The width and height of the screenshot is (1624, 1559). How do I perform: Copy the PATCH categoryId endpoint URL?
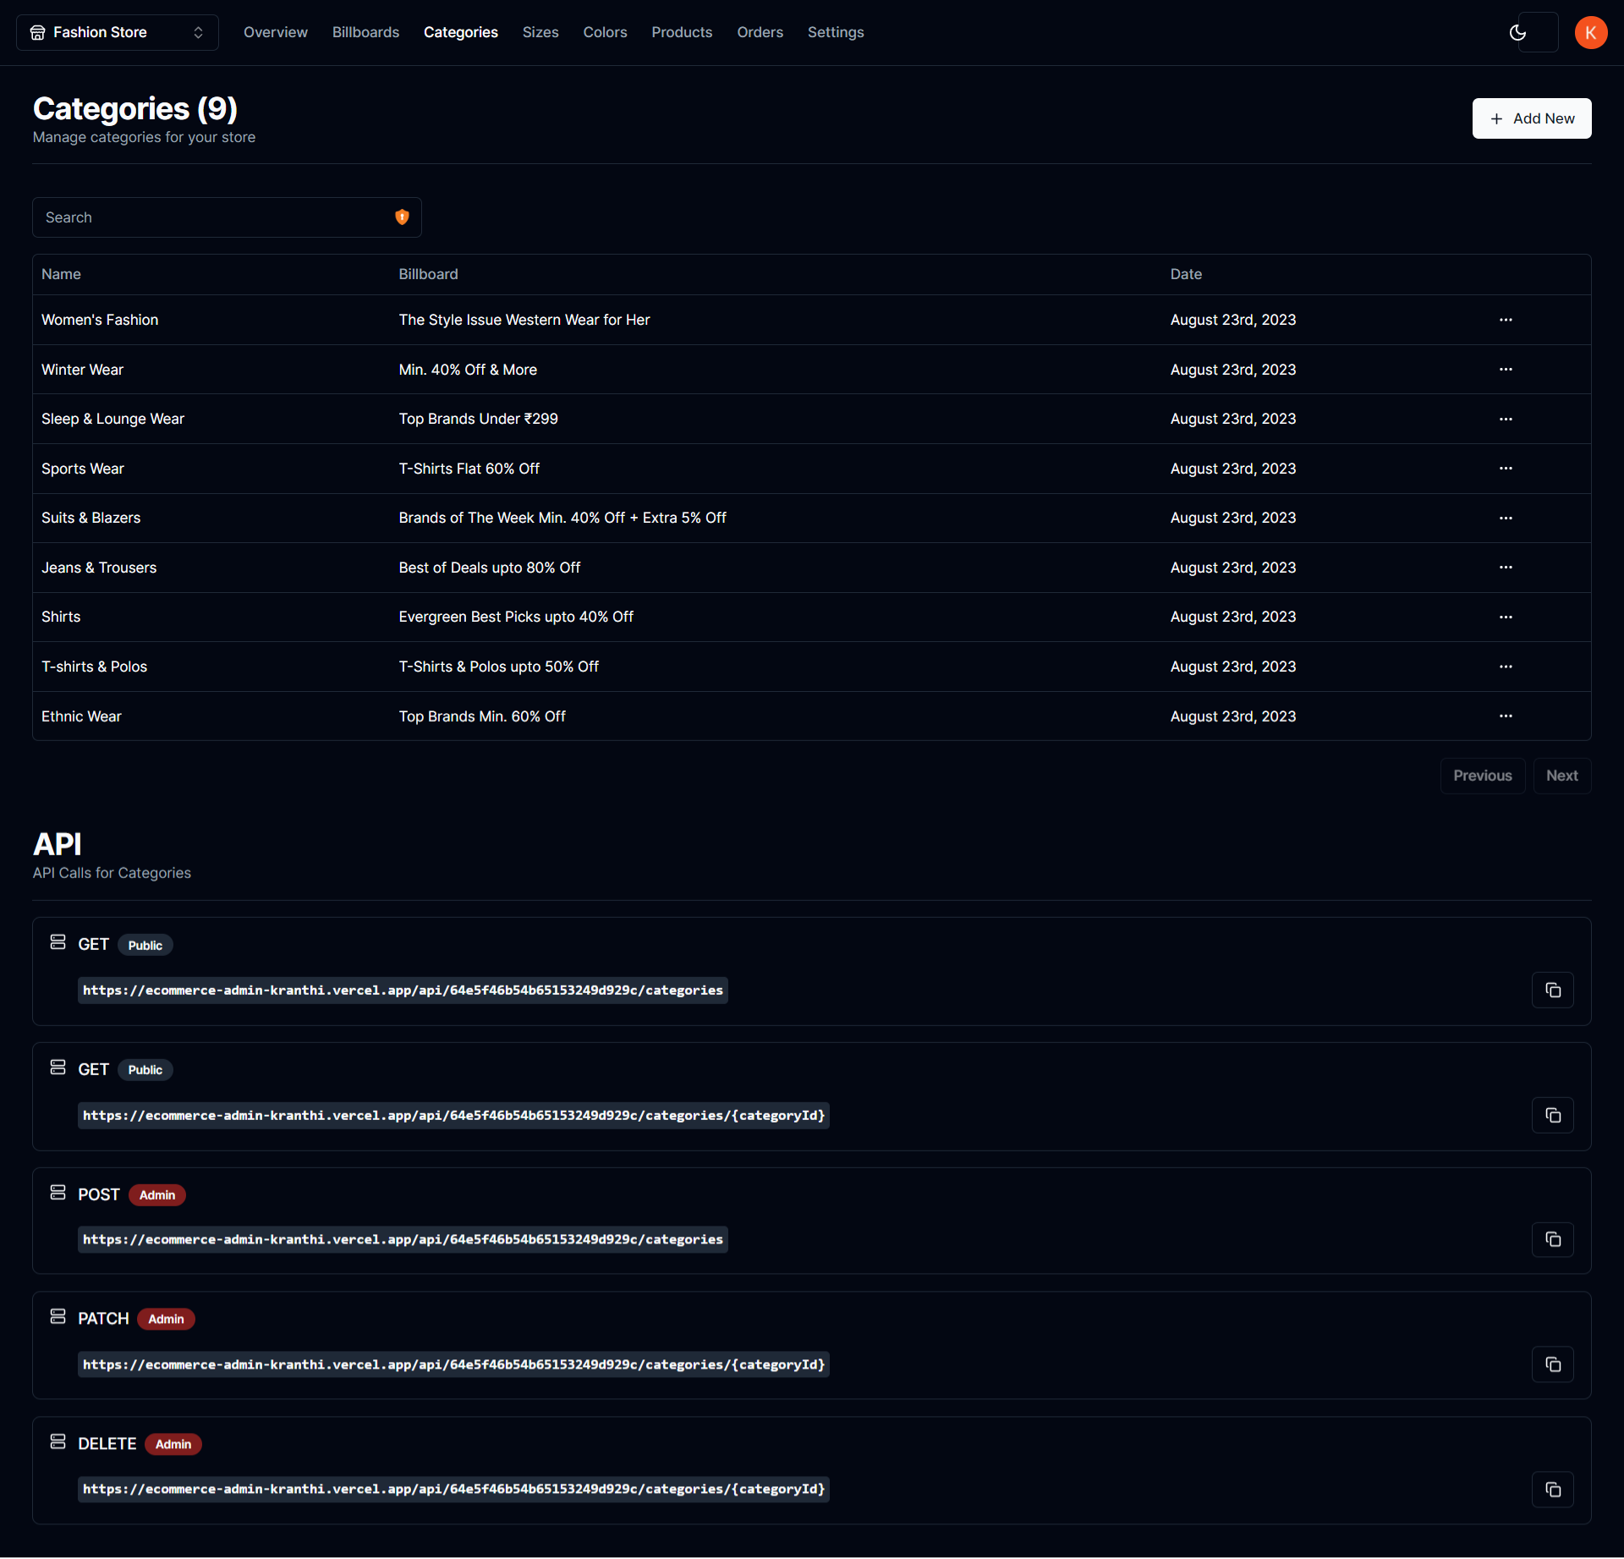tap(1552, 1364)
